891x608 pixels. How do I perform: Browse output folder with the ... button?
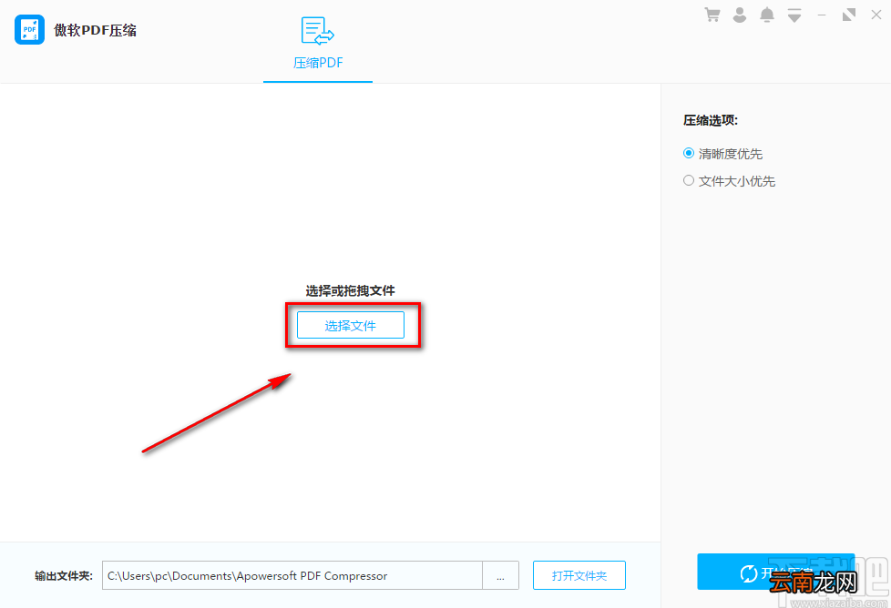point(501,575)
